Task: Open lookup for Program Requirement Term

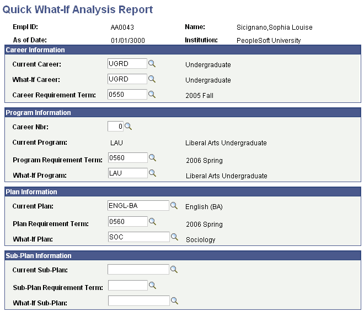Action: pyautogui.click(x=152, y=158)
